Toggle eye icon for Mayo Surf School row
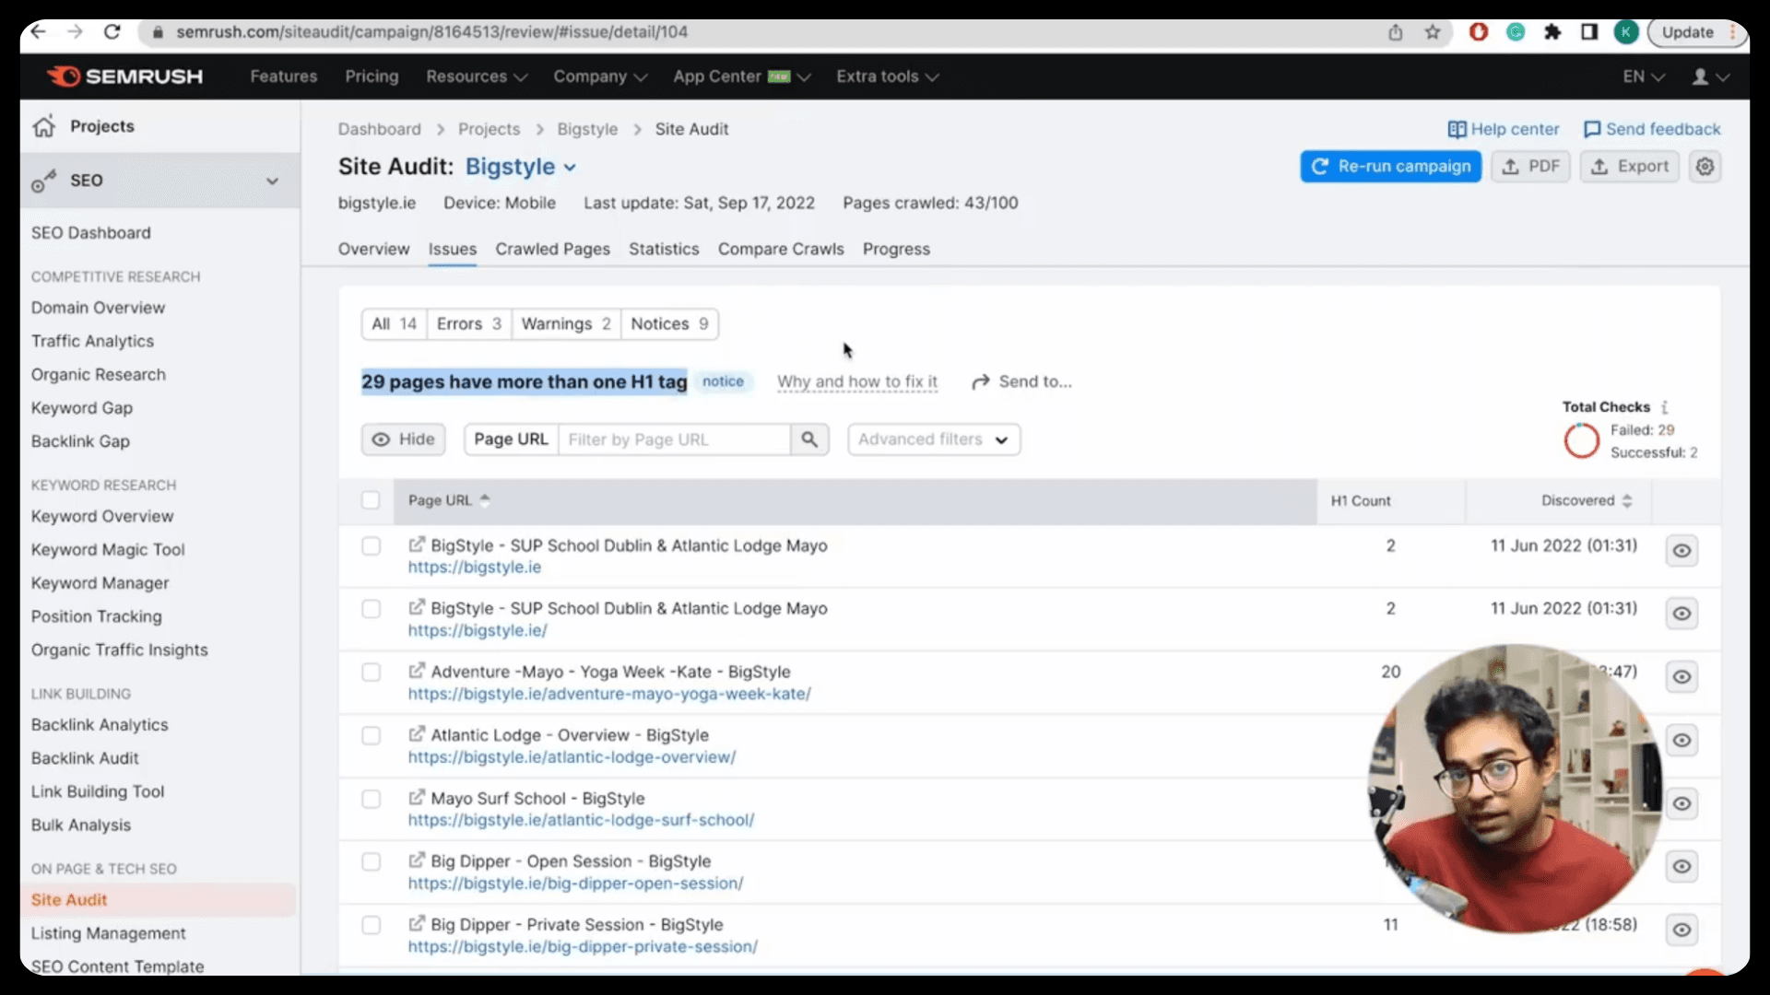This screenshot has width=1770, height=995. point(1681,803)
